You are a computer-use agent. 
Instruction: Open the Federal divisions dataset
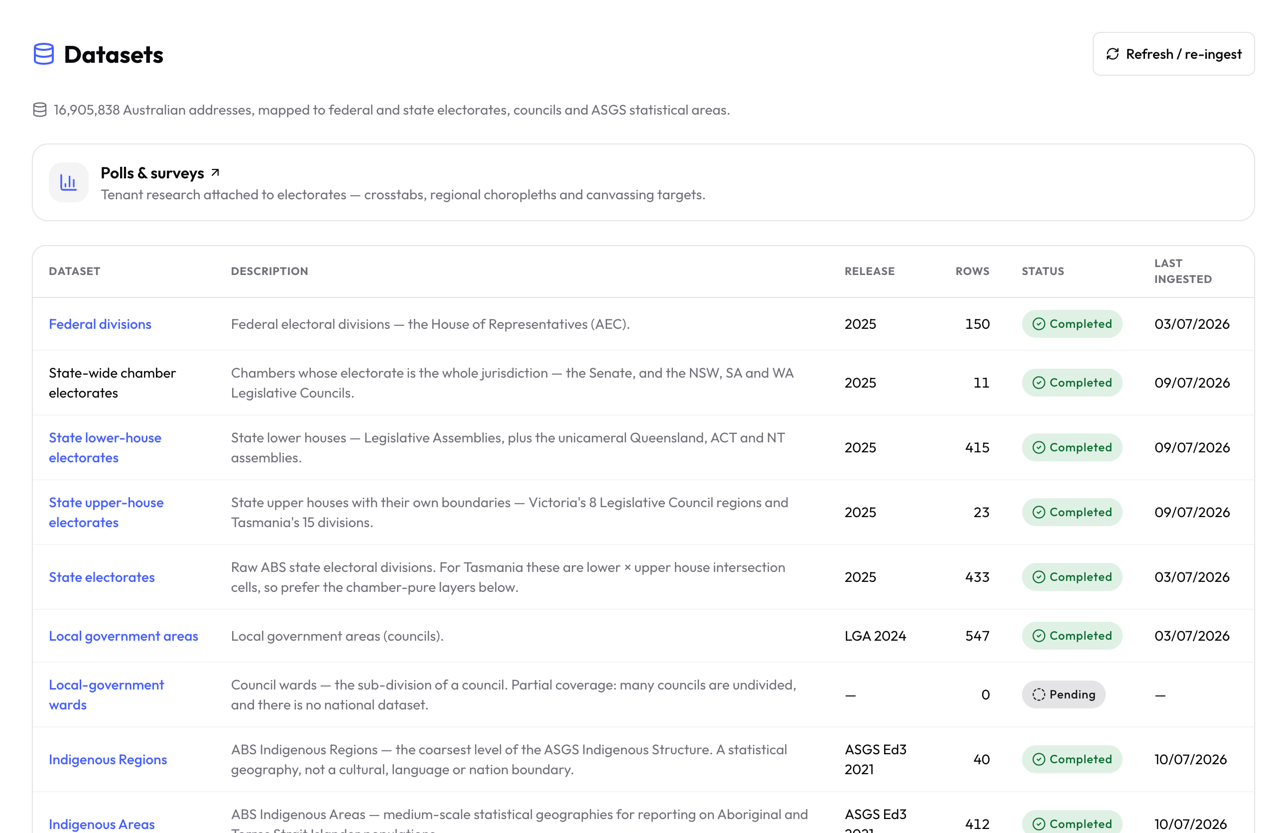tap(100, 324)
